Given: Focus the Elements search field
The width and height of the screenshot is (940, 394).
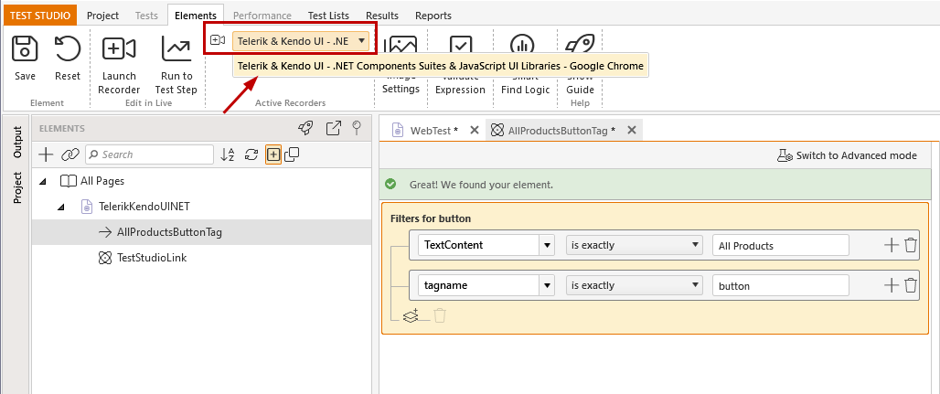Looking at the screenshot, I should pos(149,154).
